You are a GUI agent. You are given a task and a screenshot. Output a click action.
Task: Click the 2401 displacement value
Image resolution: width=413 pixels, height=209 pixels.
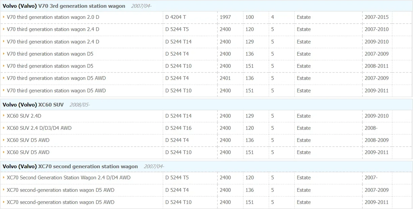[225, 78]
